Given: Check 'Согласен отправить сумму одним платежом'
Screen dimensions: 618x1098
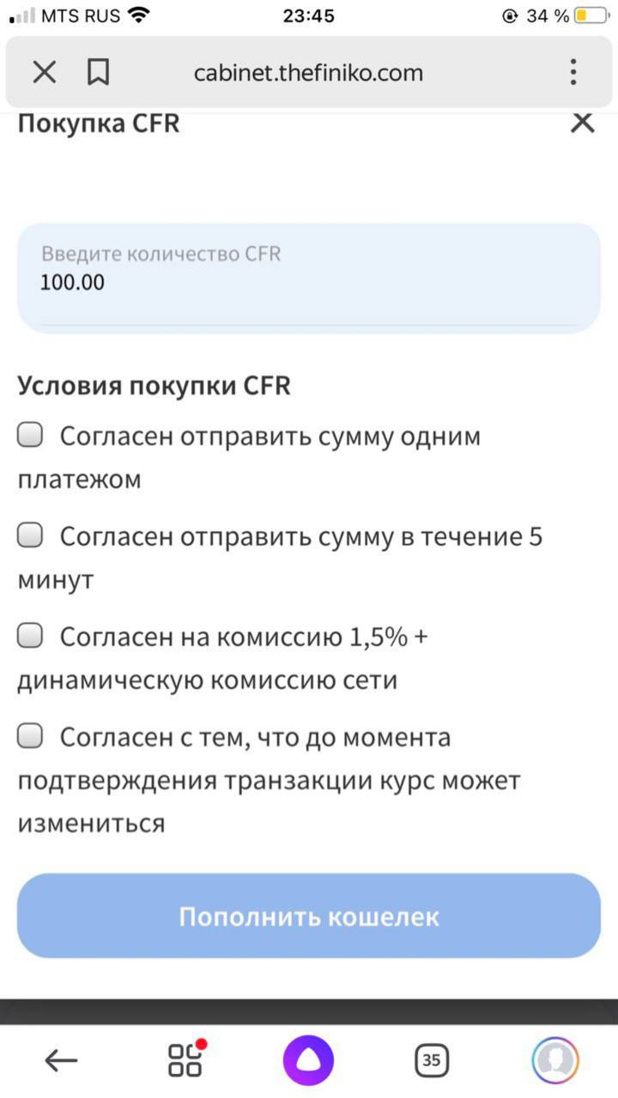Looking at the screenshot, I should [31, 437].
